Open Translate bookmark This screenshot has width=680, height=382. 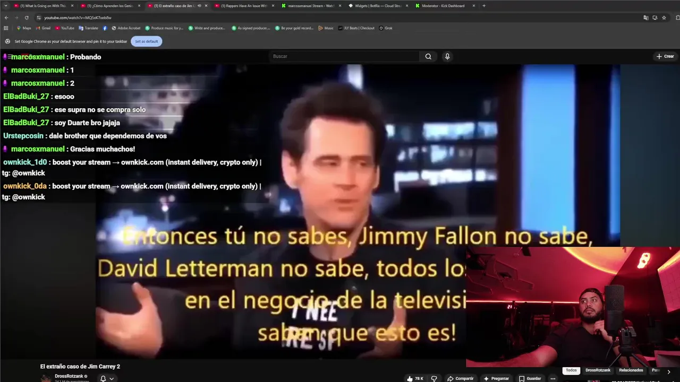(x=88, y=28)
